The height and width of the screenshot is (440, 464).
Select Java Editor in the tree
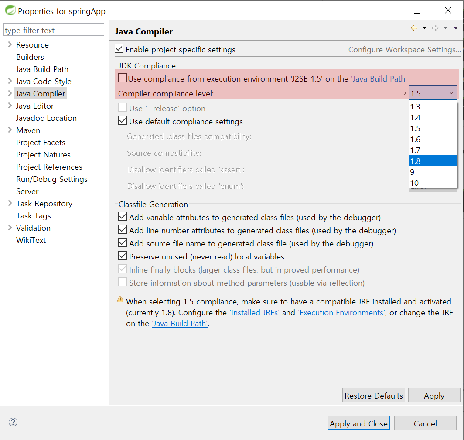[x=34, y=106]
